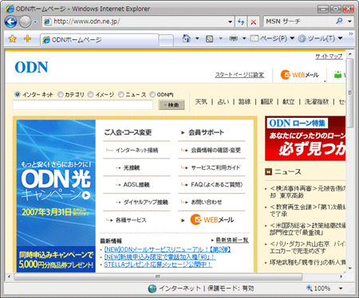Open the 天気 link
This screenshot has height=298, width=359.
tap(201, 102)
